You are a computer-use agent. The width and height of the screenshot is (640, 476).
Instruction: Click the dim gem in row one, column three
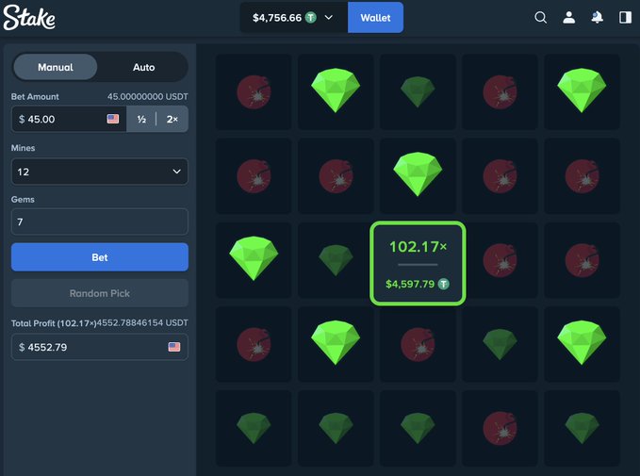(418, 91)
